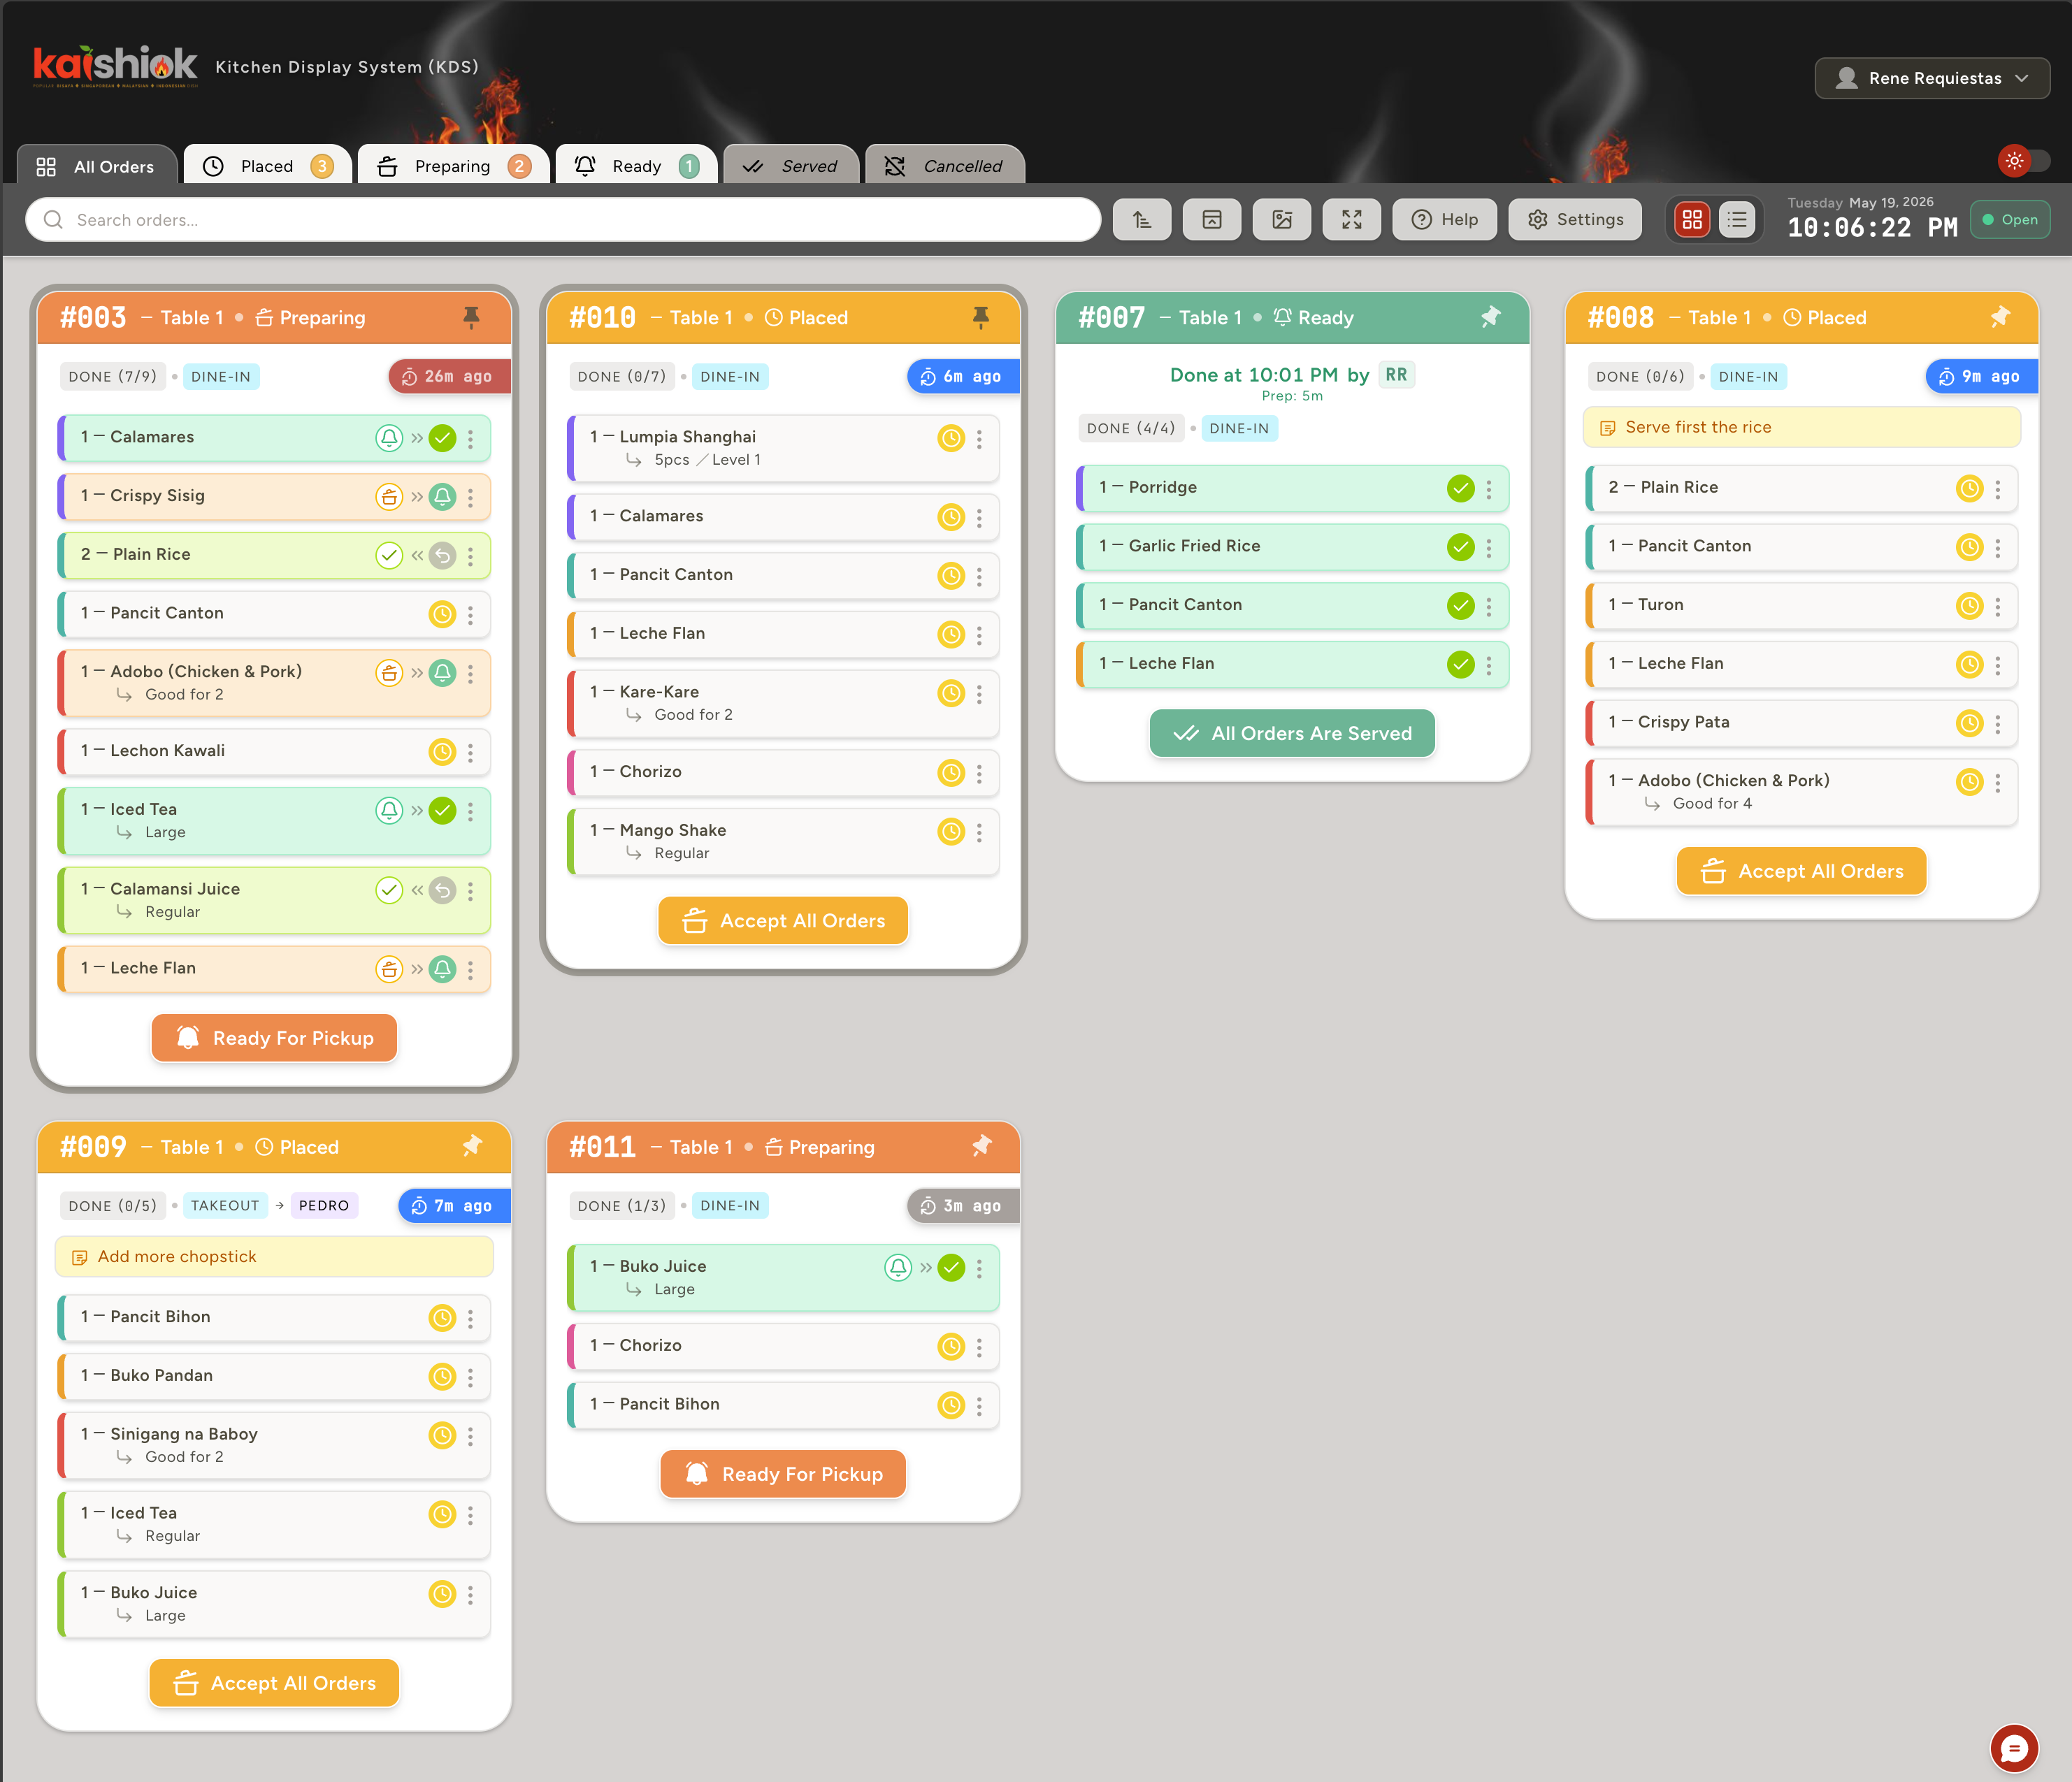Focus the Search orders field
This screenshot has width=2072, height=1782.
coord(563,220)
